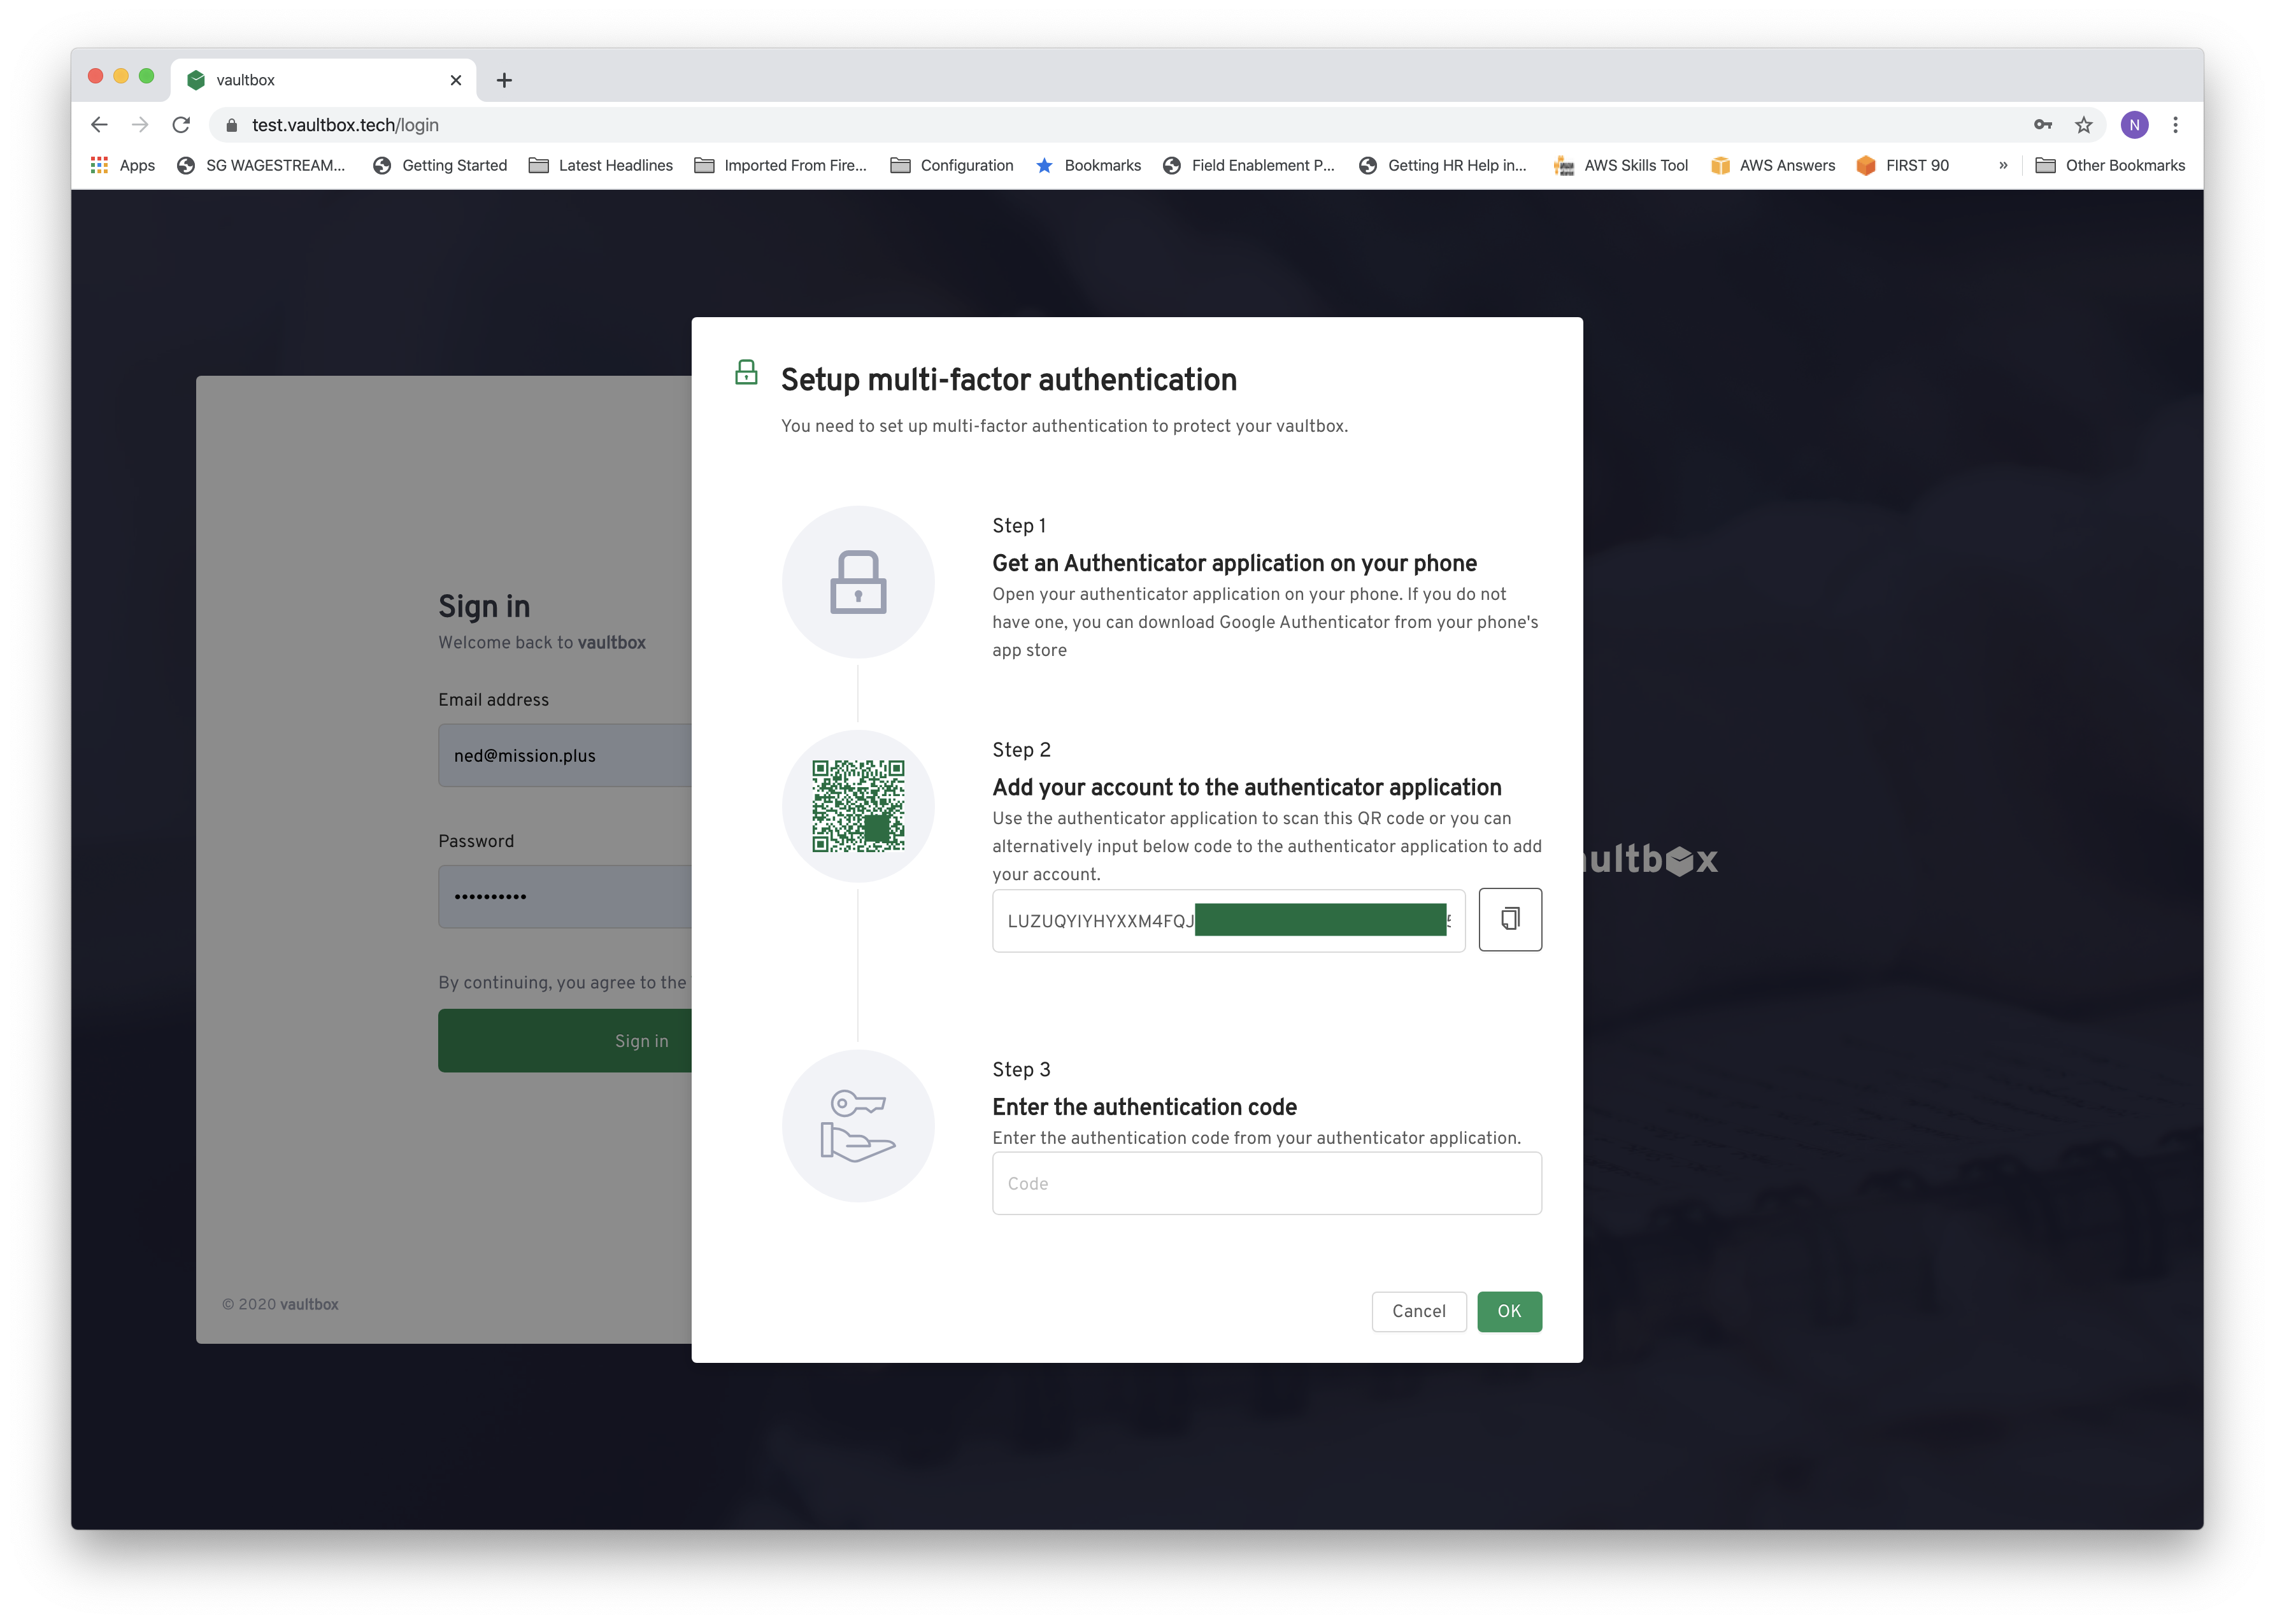The image size is (2275, 1624).
Task: Bookmark this page with star icon
Action: [x=2083, y=125]
